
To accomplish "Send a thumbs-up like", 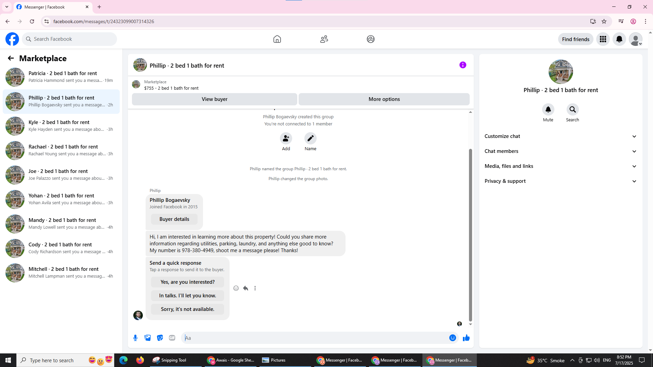I will click(466, 338).
